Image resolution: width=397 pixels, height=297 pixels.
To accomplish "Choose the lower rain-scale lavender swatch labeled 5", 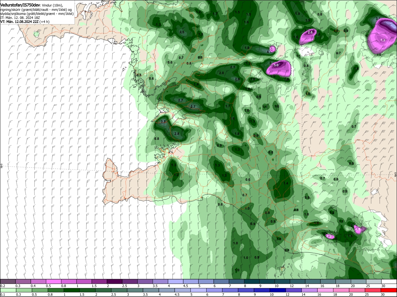I will tap(198, 290).
